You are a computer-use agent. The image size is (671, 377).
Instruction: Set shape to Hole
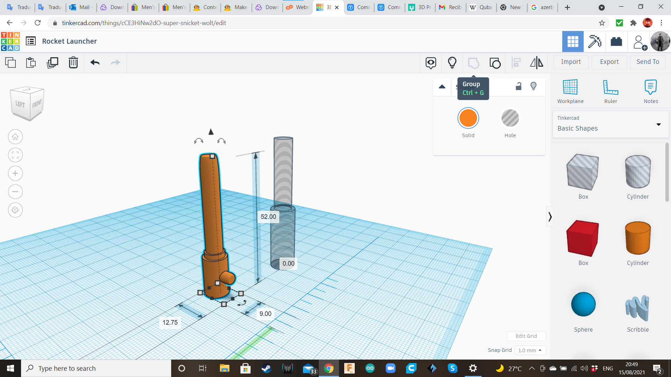click(510, 118)
